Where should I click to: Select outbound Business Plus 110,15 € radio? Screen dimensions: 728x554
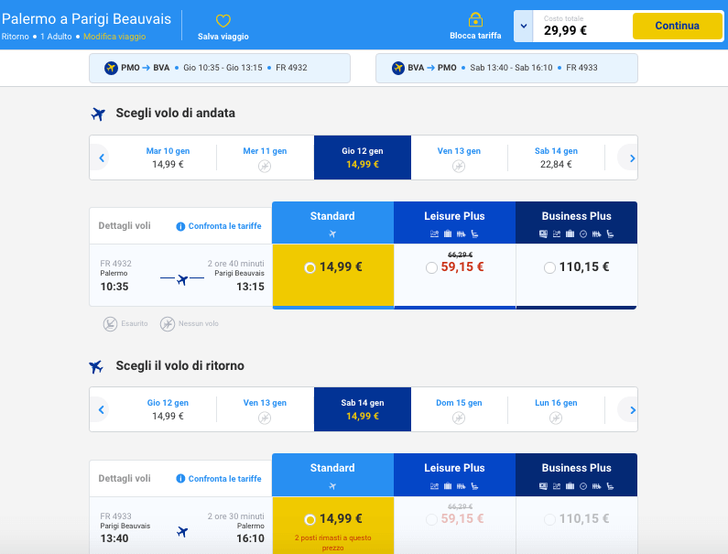[x=549, y=268]
